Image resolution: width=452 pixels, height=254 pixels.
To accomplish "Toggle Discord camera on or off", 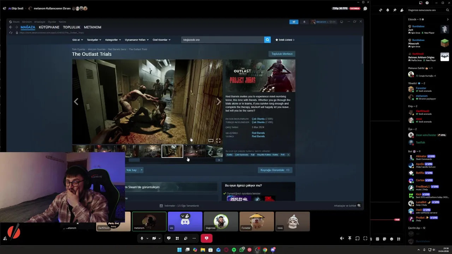I will point(154,238).
